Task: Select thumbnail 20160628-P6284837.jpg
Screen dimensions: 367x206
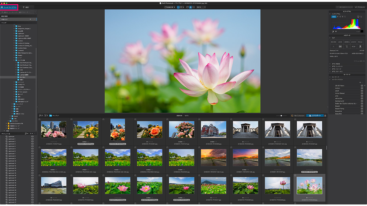Action: click(54, 185)
